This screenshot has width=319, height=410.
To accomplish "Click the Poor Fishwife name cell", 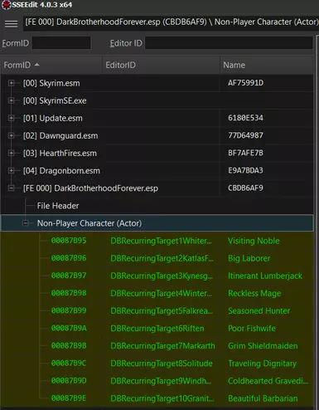I will pos(252,329).
